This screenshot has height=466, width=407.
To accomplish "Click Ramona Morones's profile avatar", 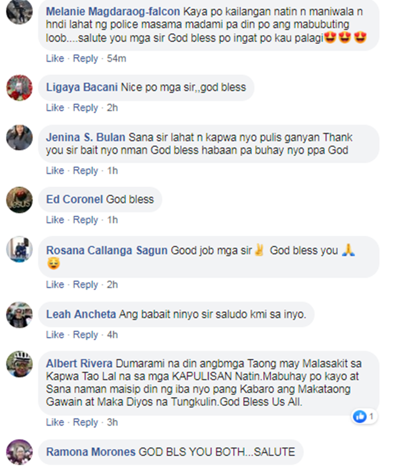I will pyautogui.click(x=20, y=452).
